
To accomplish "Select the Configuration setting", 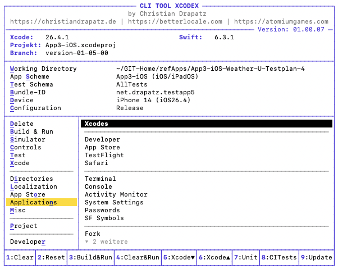I will [35, 108].
